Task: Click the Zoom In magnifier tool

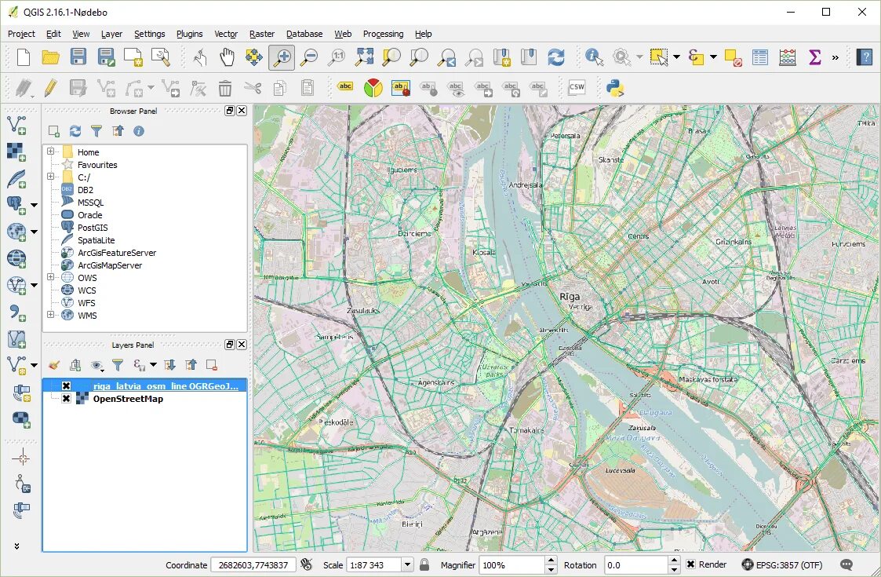Action: (282, 57)
